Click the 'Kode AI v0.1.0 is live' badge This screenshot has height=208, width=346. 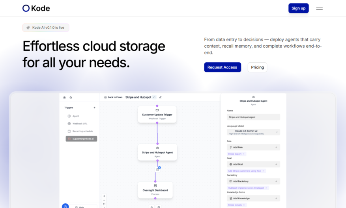tap(46, 28)
